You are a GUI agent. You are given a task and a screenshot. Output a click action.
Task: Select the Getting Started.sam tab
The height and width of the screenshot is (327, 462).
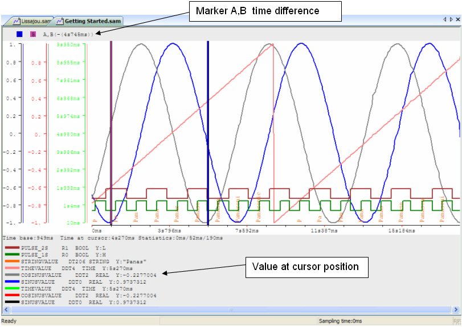click(92, 22)
